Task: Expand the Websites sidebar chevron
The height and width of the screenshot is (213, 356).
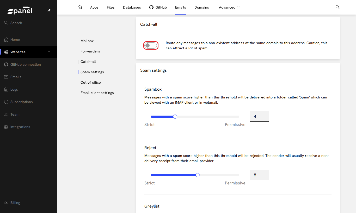Action: (49, 52)
